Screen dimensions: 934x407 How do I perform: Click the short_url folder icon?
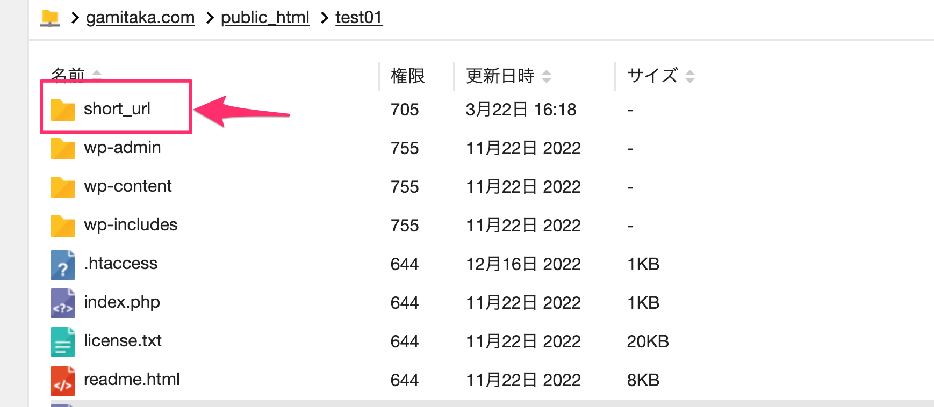point(62,110)
